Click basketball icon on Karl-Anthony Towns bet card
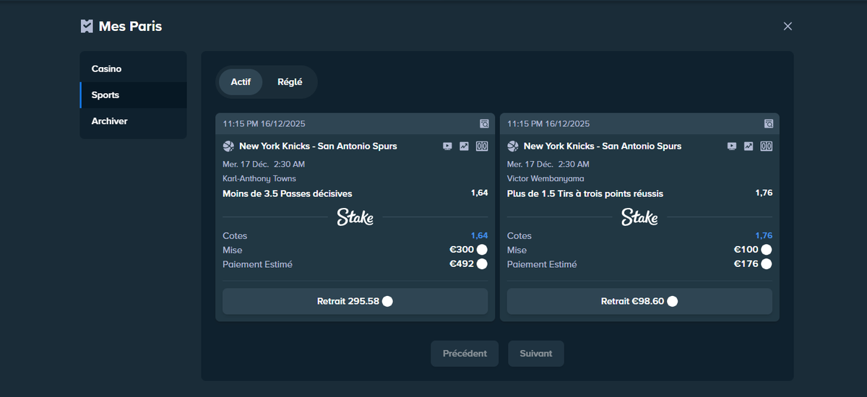 click(228, 146)
